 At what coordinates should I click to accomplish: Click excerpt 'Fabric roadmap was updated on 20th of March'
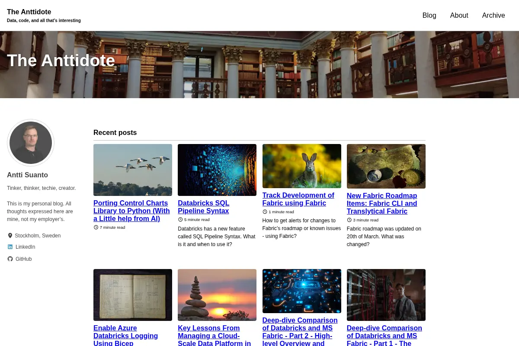[x=384, y=237]
